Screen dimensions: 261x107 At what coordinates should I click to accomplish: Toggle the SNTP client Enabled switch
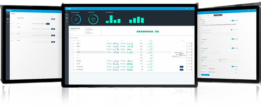click(232, 67)
